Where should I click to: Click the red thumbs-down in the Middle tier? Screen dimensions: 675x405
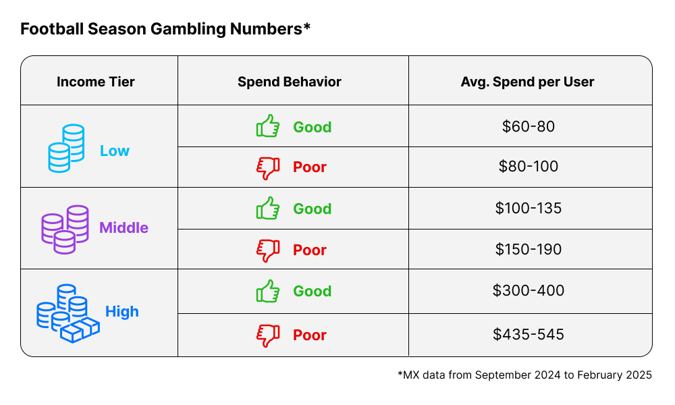click(268, 250)
